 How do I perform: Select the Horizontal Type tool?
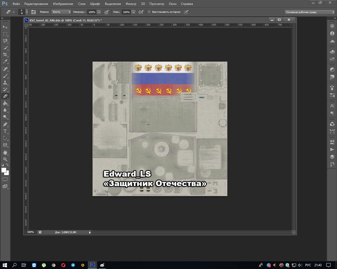pos(5,131)
